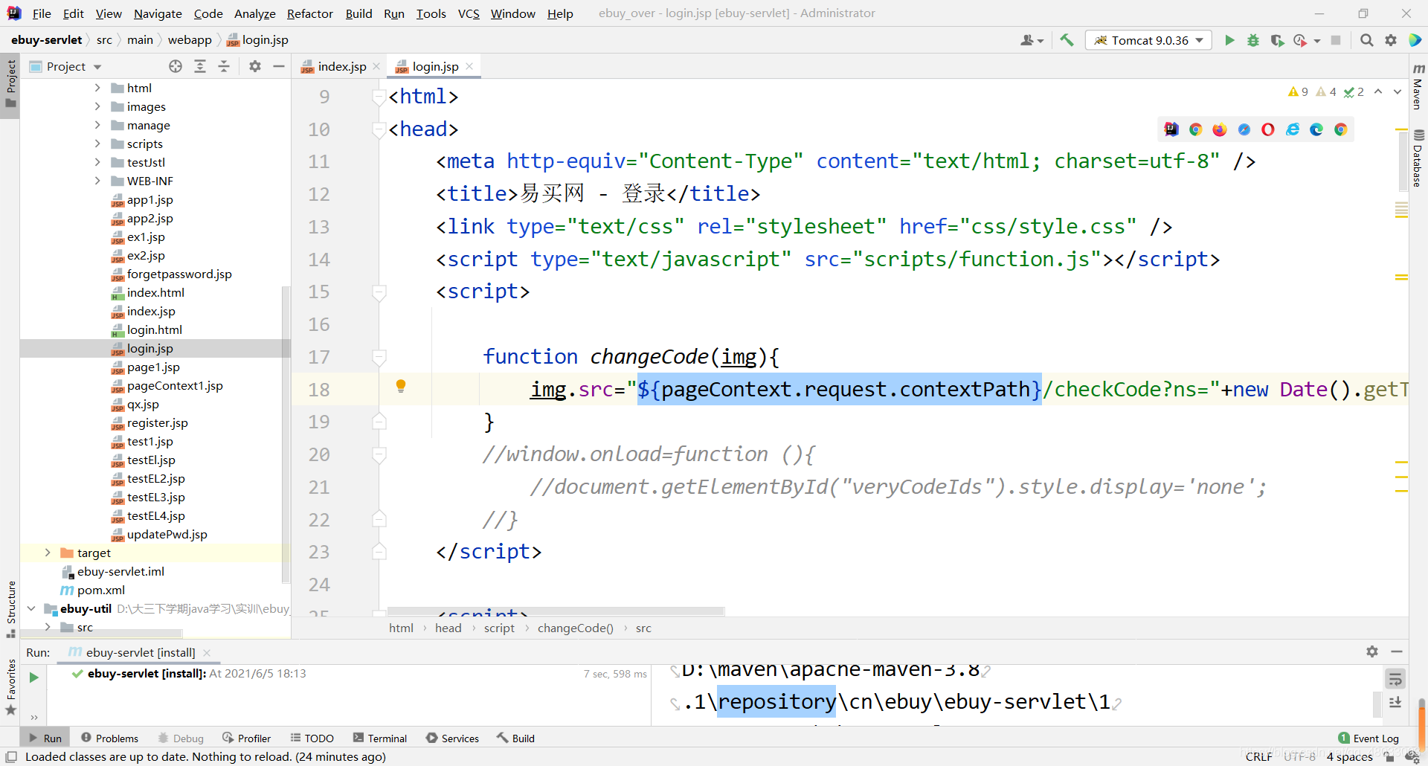Click Select Opened File target icon
Image resolution: width=1428 pixels, height=766 pixels.
coord(176,66)
